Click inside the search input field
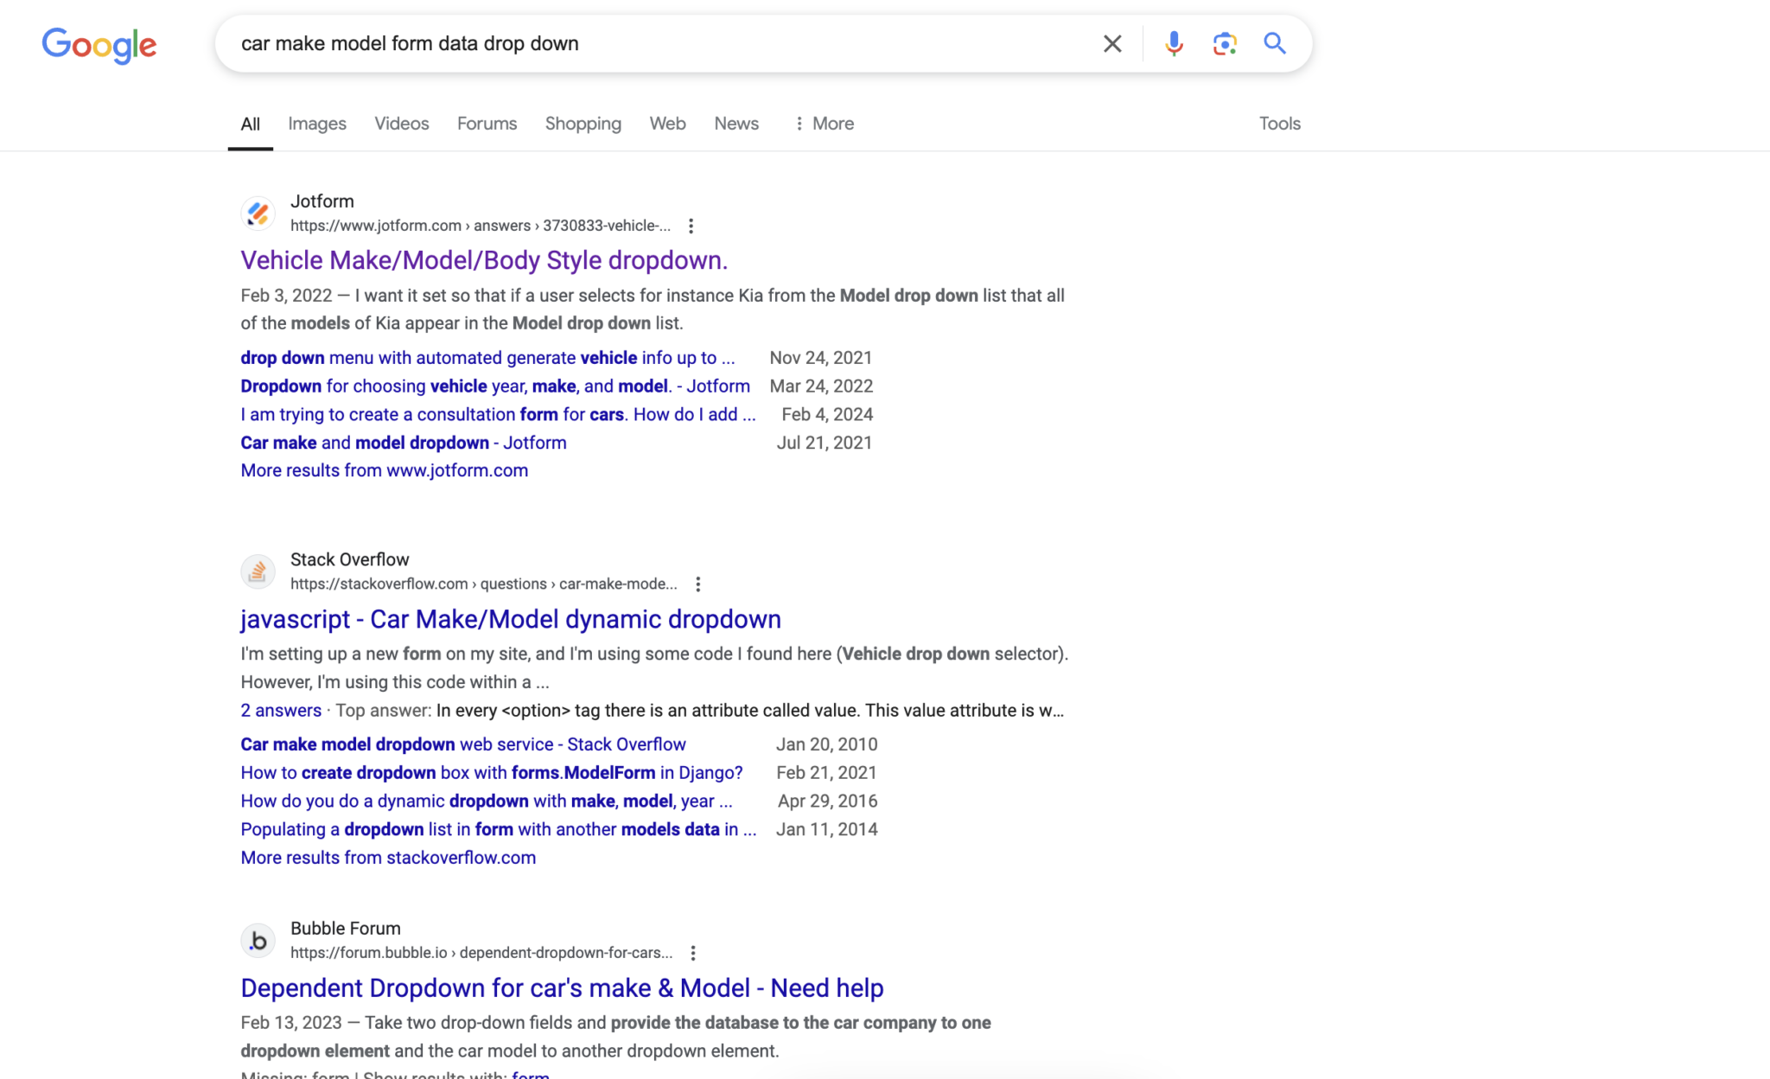This screenshot has width=1770, height=1079. [x=605, y=43]
